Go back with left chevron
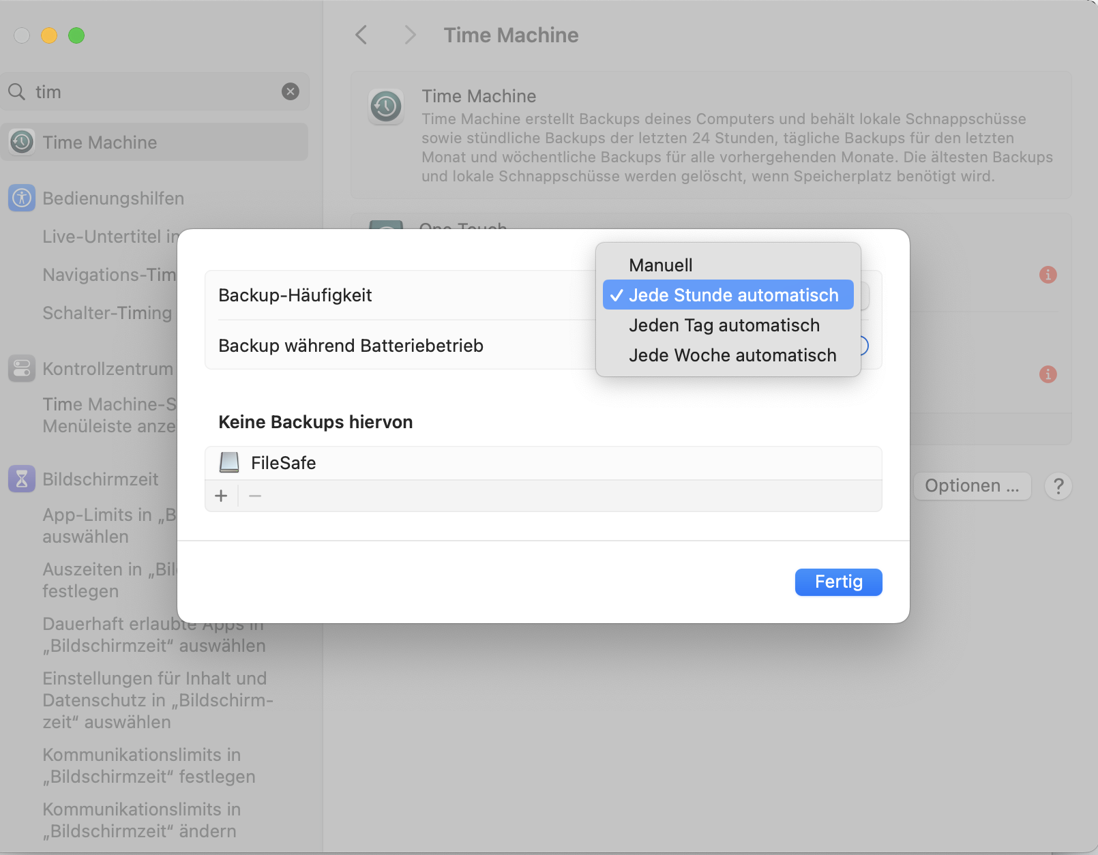1098x855 pixels. point(361,35)
